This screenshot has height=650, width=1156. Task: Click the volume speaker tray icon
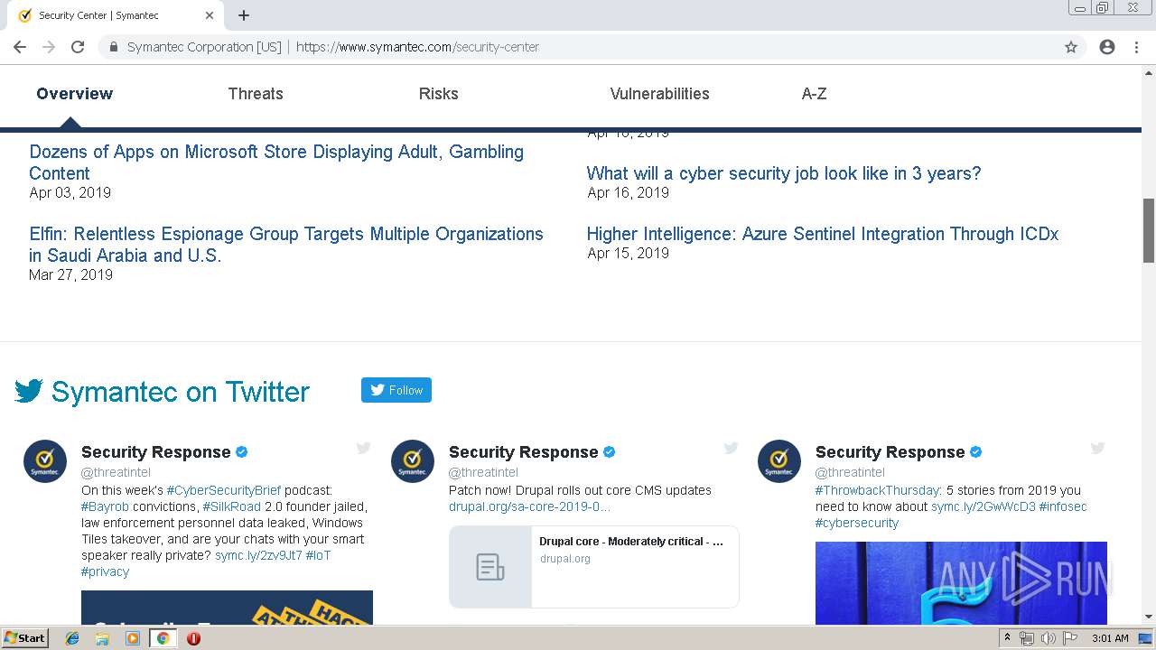point(1049,638)
